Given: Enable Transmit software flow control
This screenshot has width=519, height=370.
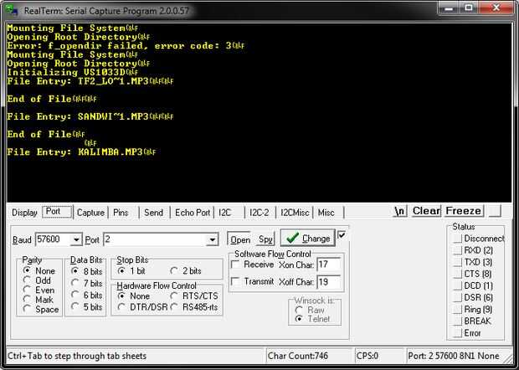Looking at the screenshot, I should coord(235,281).
